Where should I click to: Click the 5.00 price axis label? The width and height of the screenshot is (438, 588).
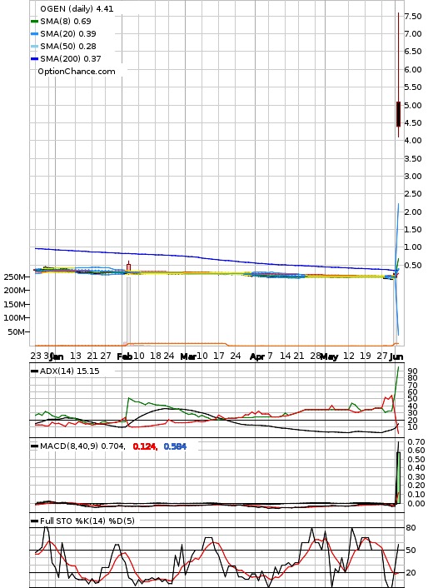(x=413, y=105)
